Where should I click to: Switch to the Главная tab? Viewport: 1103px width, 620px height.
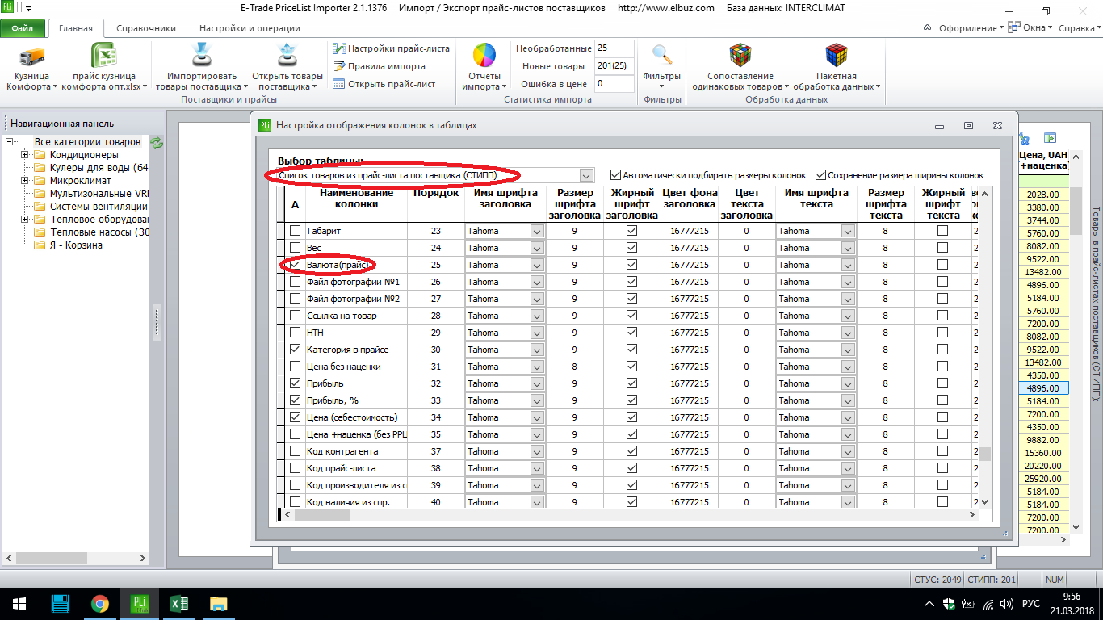[x=75, y=28]
